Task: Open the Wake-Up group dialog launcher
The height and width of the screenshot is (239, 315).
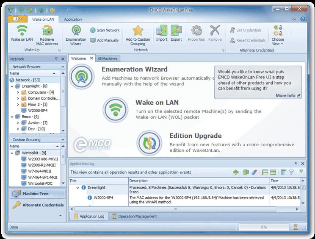Action: [59, 50]
